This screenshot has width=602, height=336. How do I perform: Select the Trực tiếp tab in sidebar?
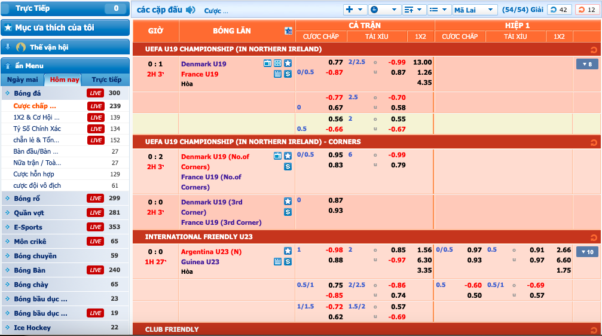[106, 80]
